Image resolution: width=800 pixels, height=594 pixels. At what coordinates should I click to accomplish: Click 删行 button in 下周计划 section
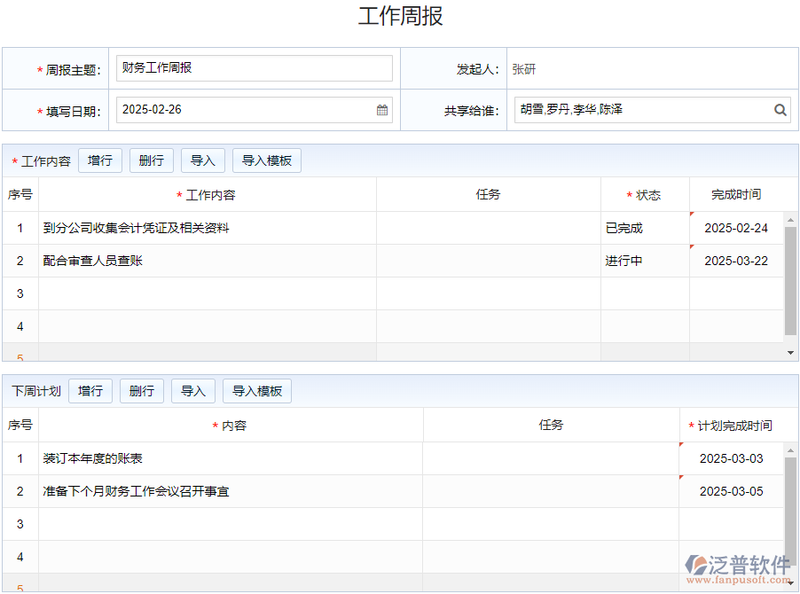pyautogui.click(x=142, y=391)
